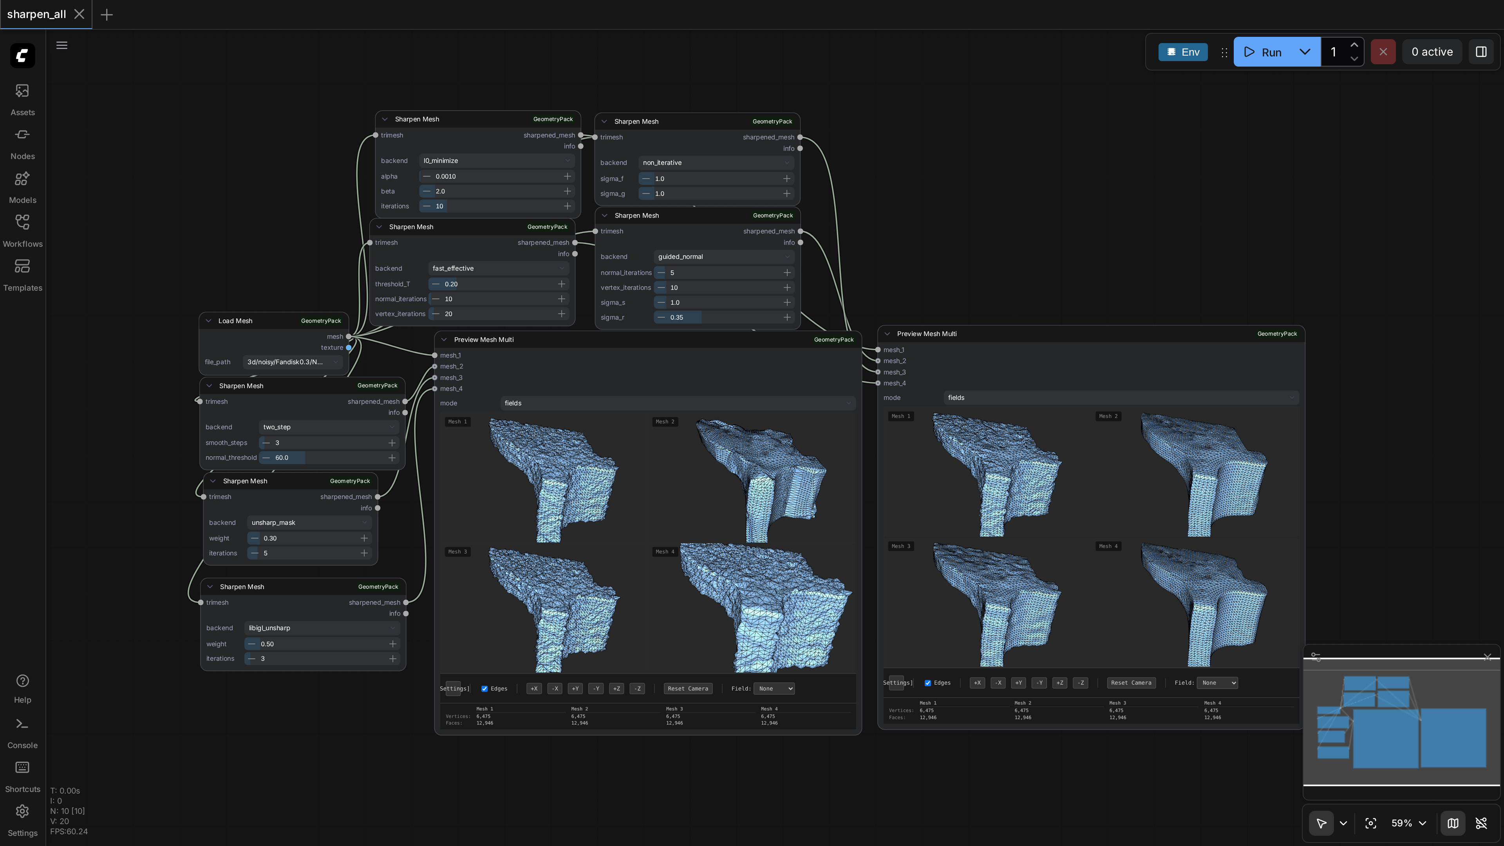
Task: Open the libigl_unsharp backend dropdown
Action: click(x=322, y=627)
